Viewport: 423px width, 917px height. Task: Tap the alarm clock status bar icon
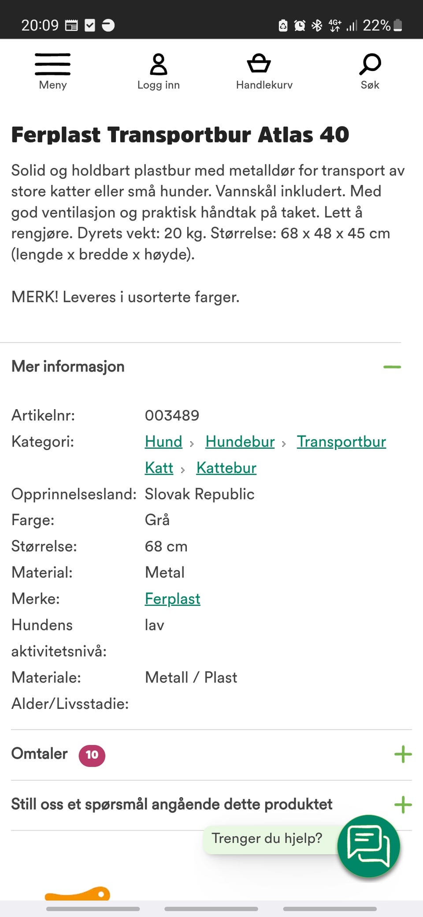pos(299,25)
